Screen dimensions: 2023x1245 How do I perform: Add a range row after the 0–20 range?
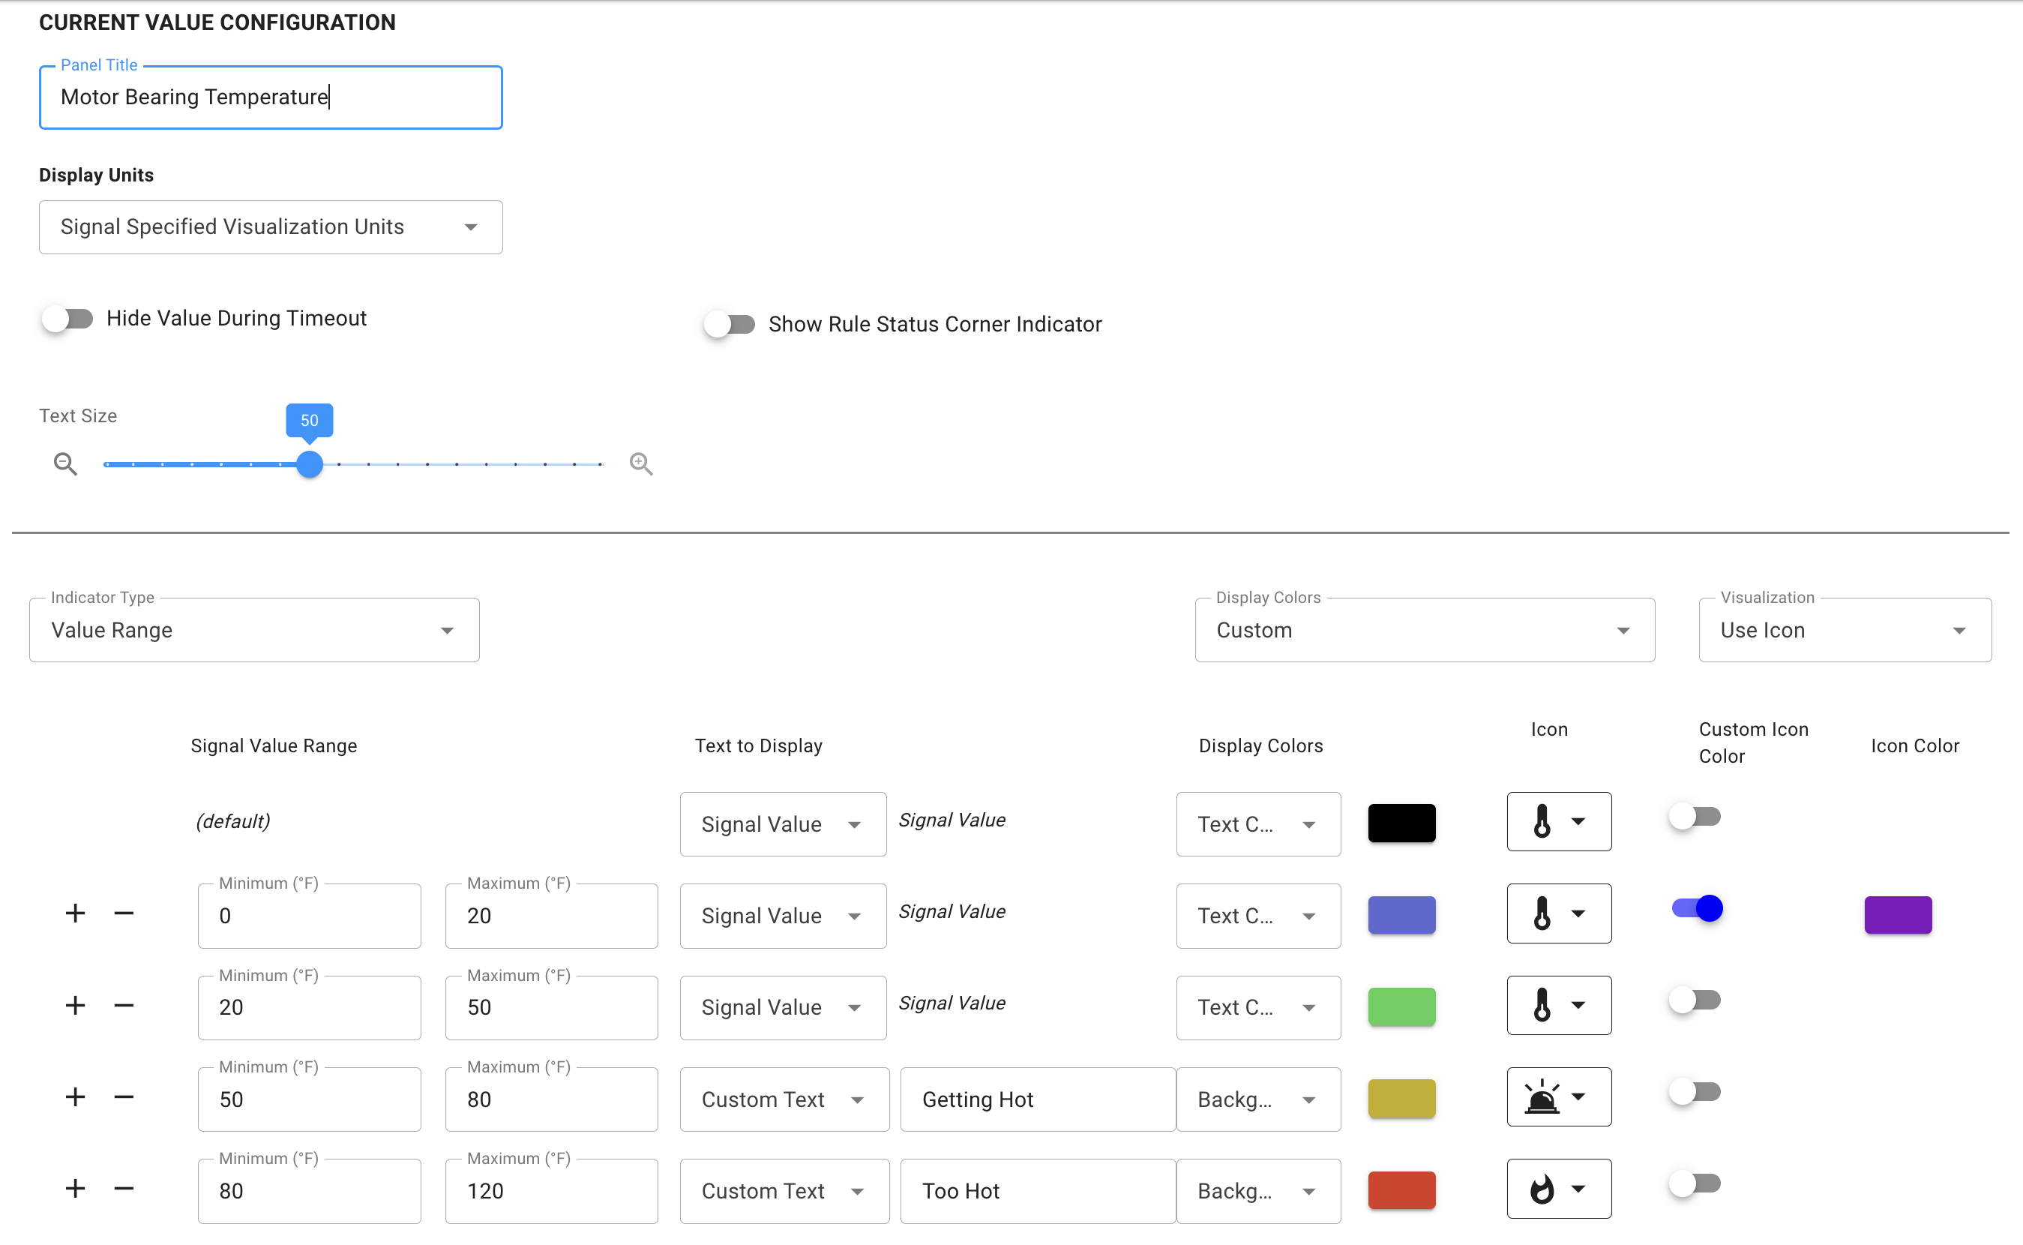coord(75,913)
